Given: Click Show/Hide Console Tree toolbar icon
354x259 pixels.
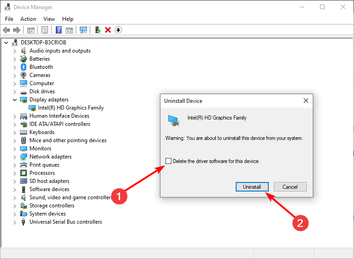Looking at the screenshot, I should coord(31,30).
